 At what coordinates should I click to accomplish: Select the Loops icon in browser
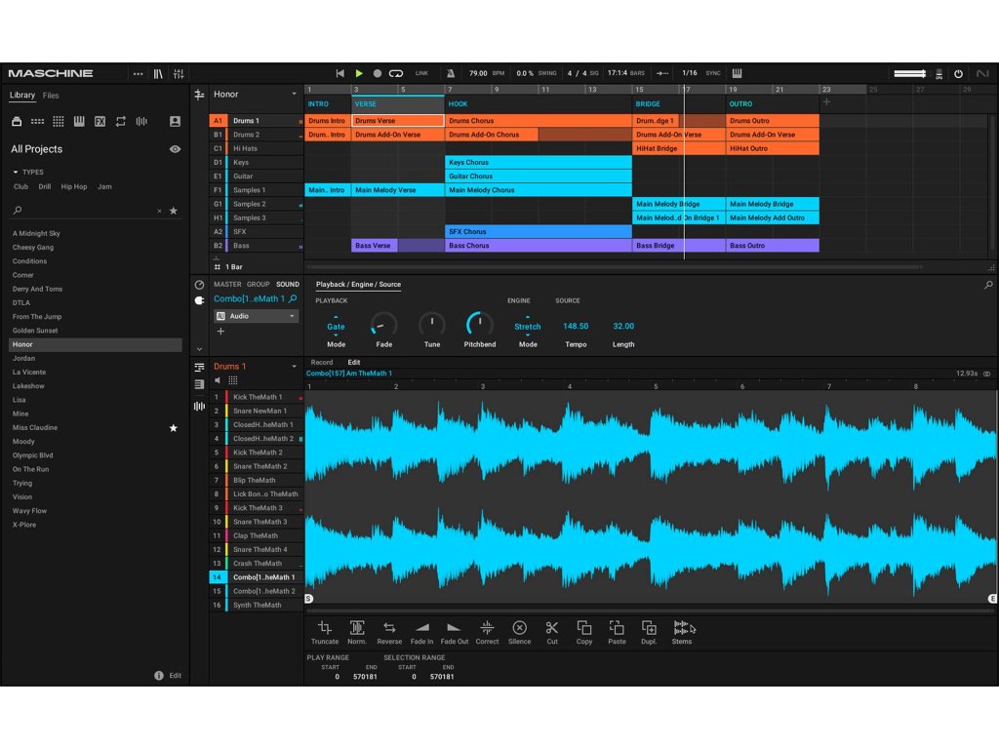coord(120,121)
